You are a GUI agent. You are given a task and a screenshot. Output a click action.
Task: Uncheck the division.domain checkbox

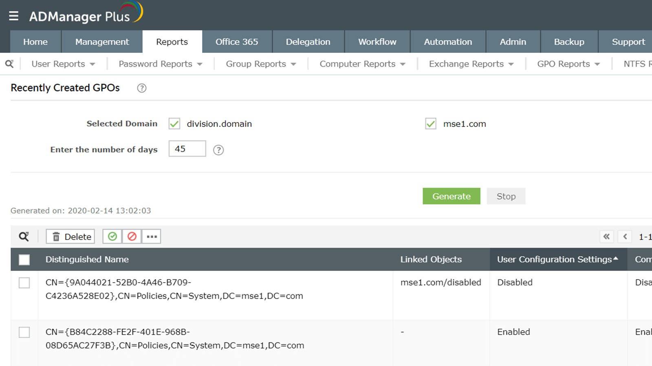pyautogui.click(x=174, y=124)
